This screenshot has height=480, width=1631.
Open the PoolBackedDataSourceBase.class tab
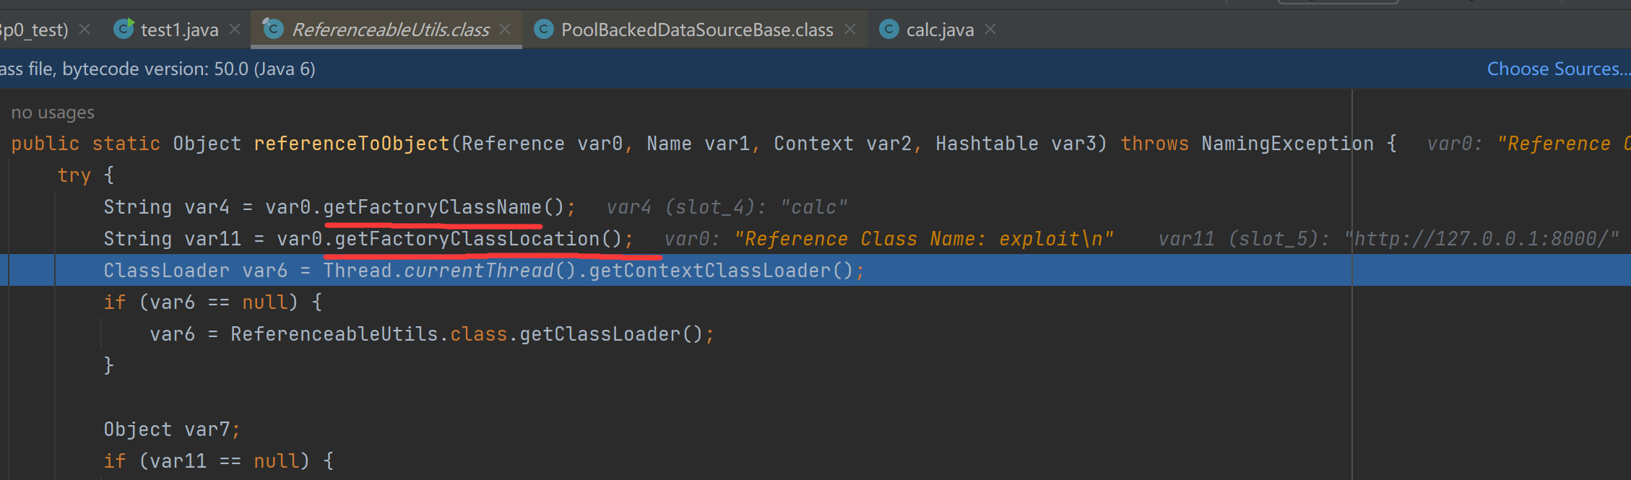tap(696, 30)
